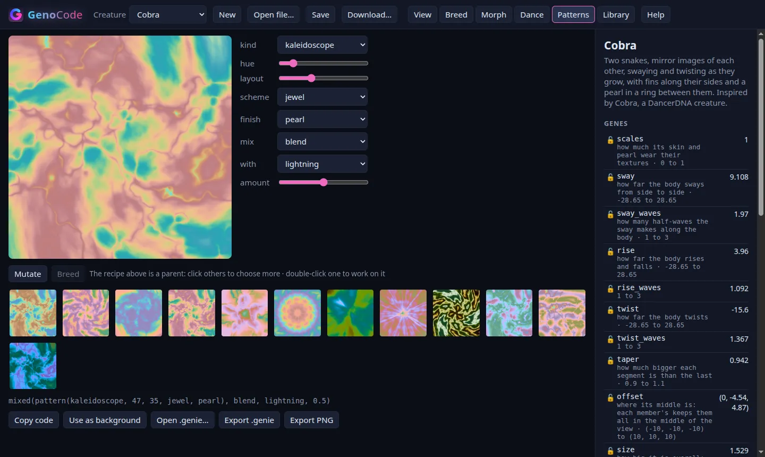Switch to the Patterns tab
The height and width of the screenshot is (457, 765).
[573, 15]
